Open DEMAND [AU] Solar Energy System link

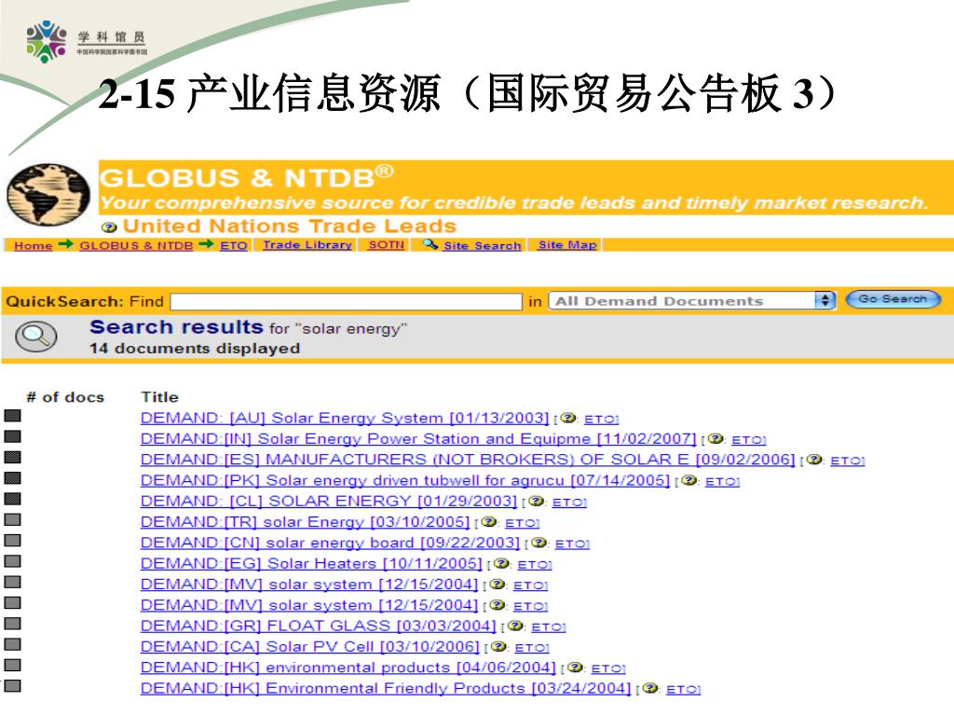(x=345, y=419)
